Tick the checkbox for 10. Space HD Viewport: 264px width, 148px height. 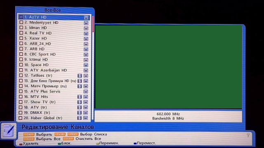click(x=21, y=65)
